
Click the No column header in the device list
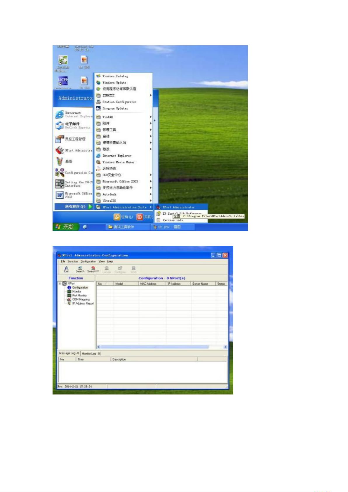(x=105, y=284)
